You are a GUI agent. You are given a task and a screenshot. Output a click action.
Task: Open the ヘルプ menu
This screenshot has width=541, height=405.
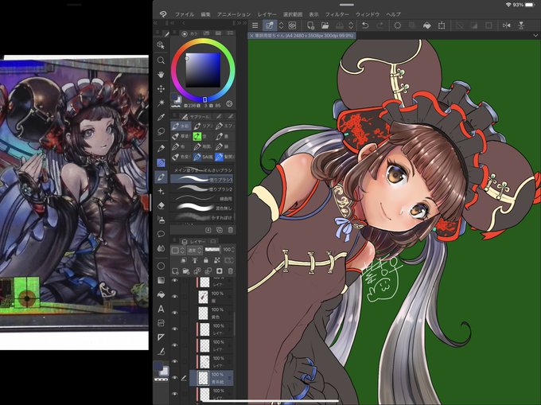[x=393, y=14]
